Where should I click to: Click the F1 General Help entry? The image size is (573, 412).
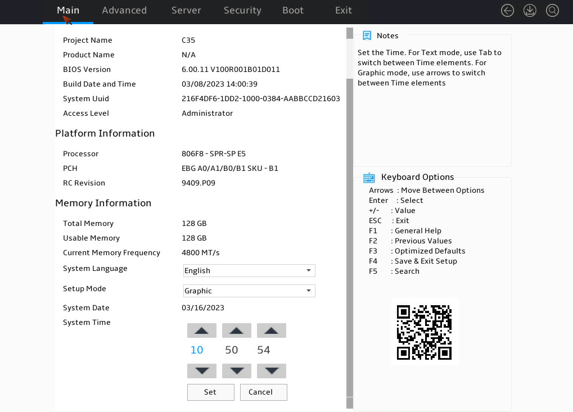(x=405, y=231)
